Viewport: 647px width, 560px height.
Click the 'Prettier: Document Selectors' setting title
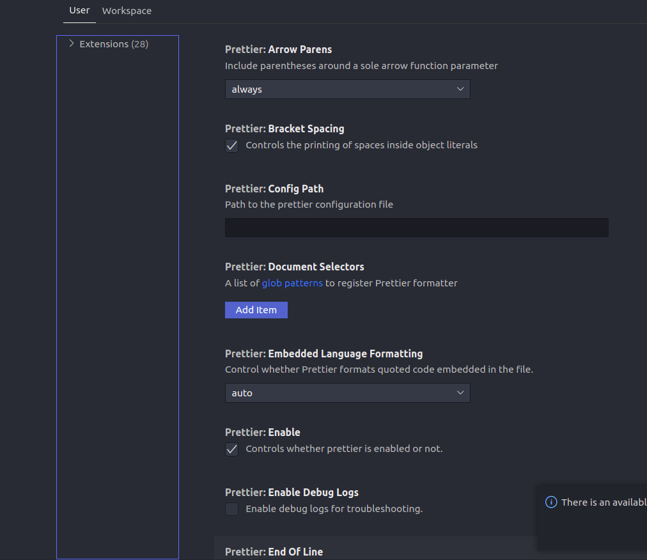click(x=295, y=267)
